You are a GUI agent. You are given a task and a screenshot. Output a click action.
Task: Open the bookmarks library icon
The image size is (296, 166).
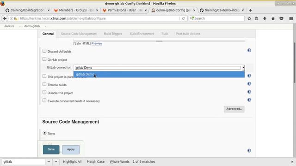point(256,18)
